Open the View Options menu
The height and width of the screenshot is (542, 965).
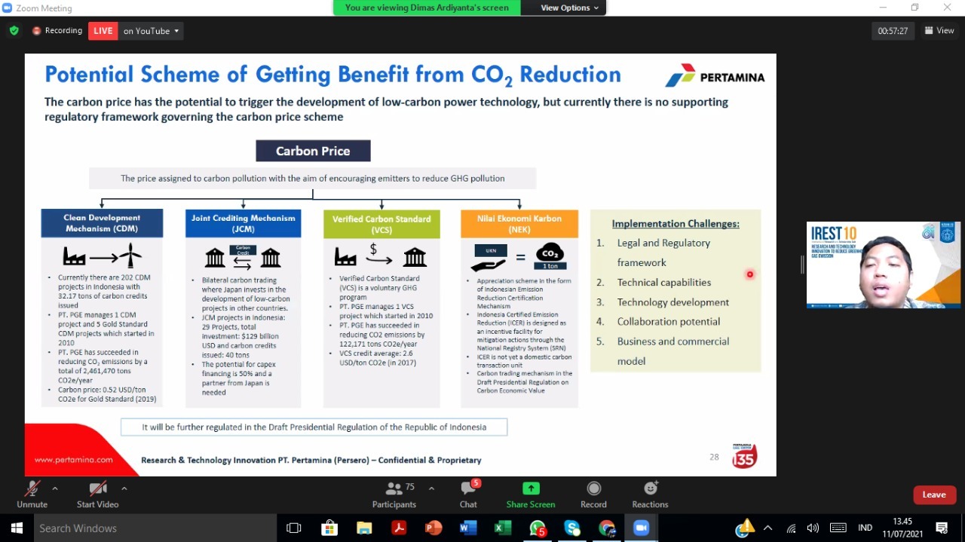[x=569, y=8]
